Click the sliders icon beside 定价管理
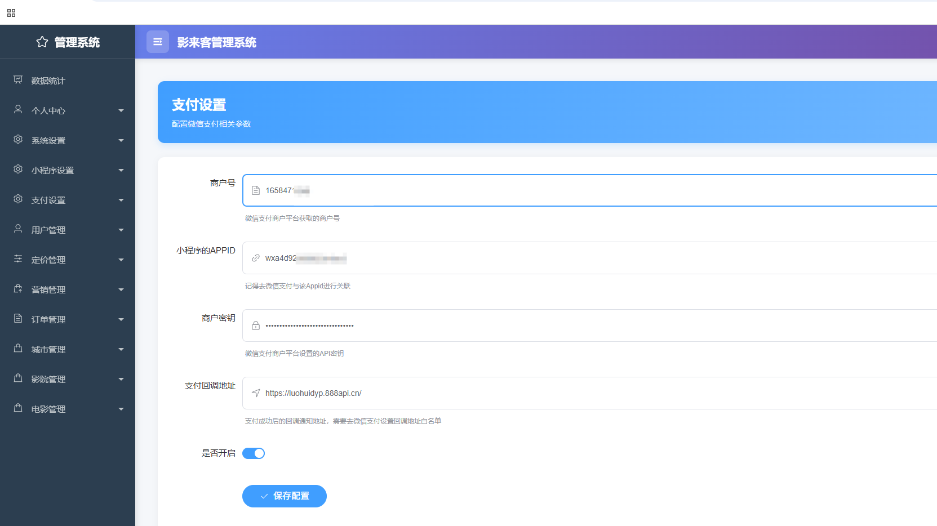 (18, 259)
